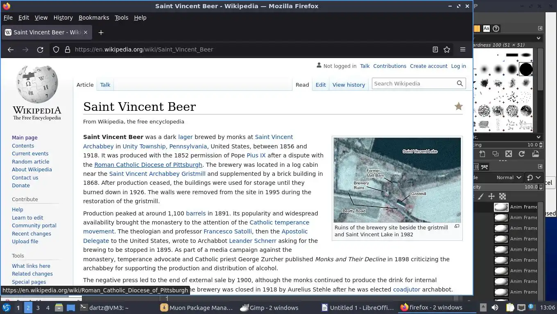Click GIMP layer opacity slider
The height and width of the screenshot is (314, 557).
[x=505, y=187]
